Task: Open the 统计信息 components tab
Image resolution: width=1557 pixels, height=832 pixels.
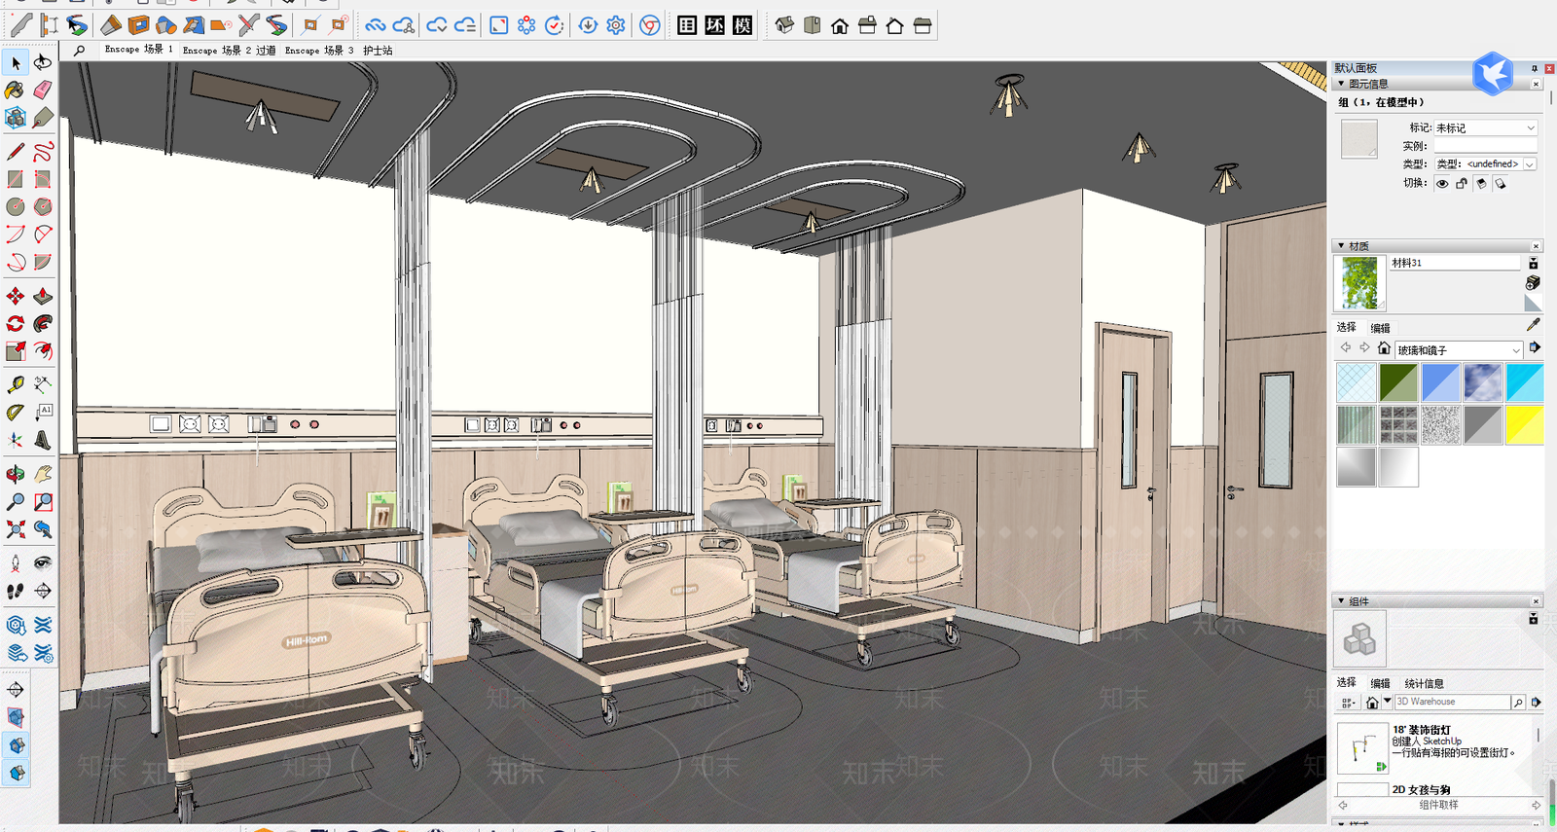Action: (x=1424, y=683)
